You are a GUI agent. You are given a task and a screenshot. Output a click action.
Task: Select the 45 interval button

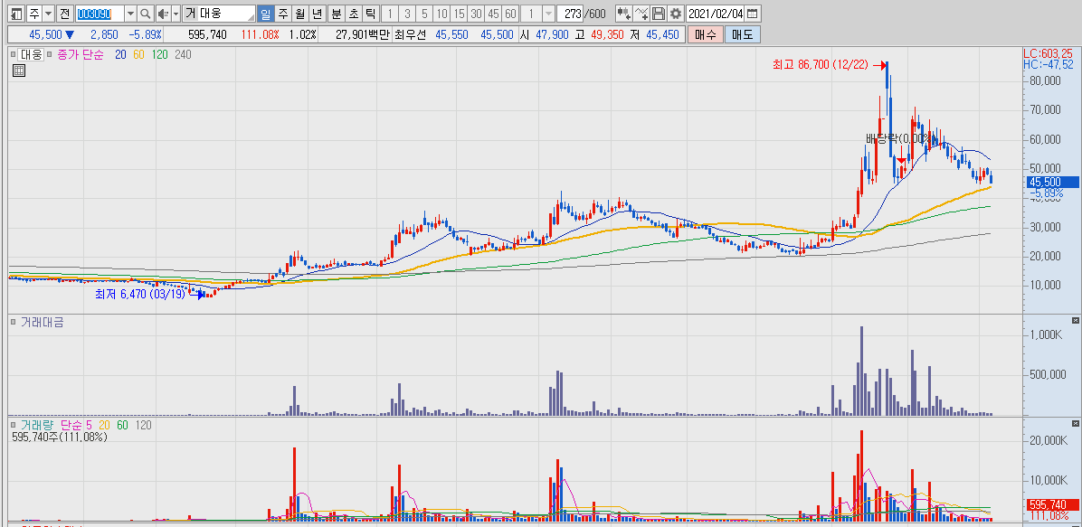click(493, 13)
